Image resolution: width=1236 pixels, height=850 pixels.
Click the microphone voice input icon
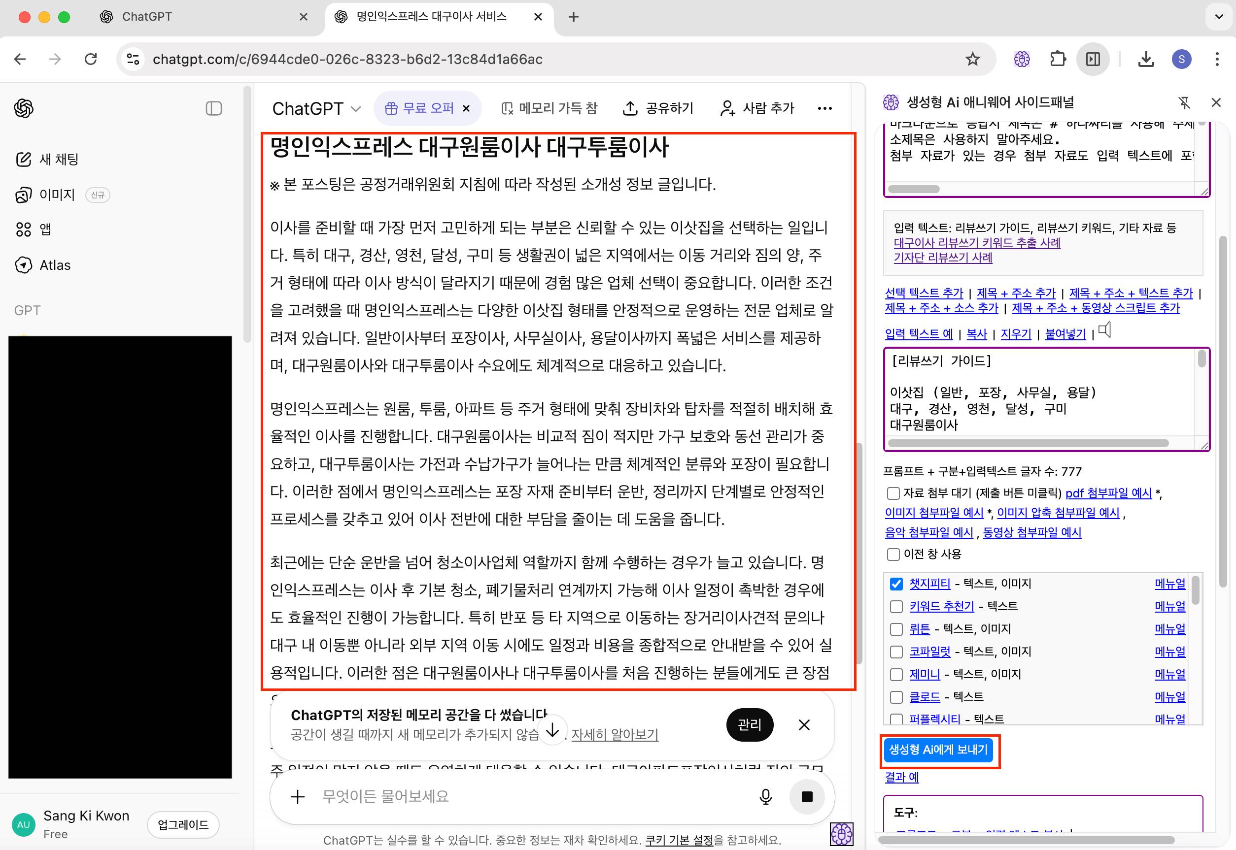click(x=765, y=797)
